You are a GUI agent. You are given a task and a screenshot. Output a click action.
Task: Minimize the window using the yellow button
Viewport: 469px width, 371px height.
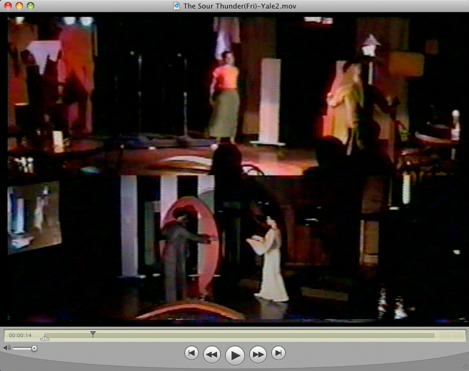click(x=19, y=6)
